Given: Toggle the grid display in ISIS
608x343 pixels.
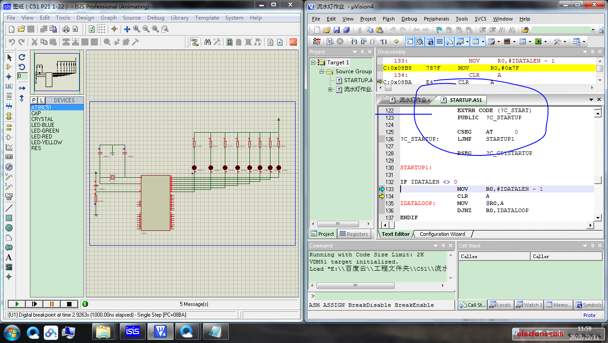Looking at the screenshot, I should (x=102, y=29).
